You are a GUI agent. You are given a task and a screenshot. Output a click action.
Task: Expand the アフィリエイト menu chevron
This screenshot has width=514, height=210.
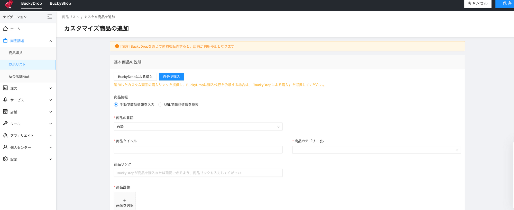(51, 136)
